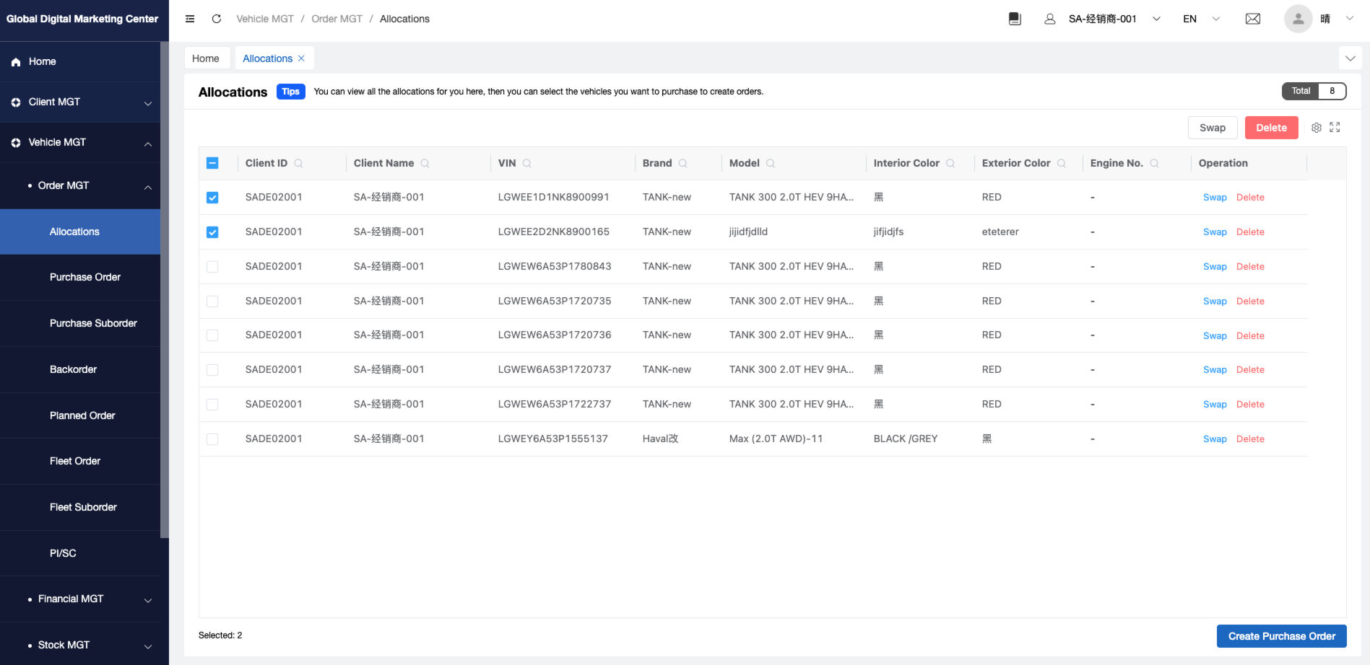Image resolution: width=1370 pixels, height=665 pixels.
Task: Close the Allocations tab
Action: point(302,58)
